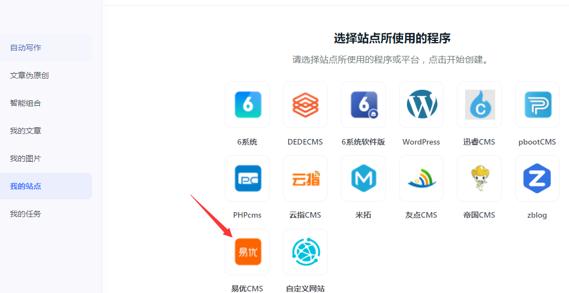The image size is (569, 293).
Task: Open 智能组合 from sidebar
Action: click(26, 103)
